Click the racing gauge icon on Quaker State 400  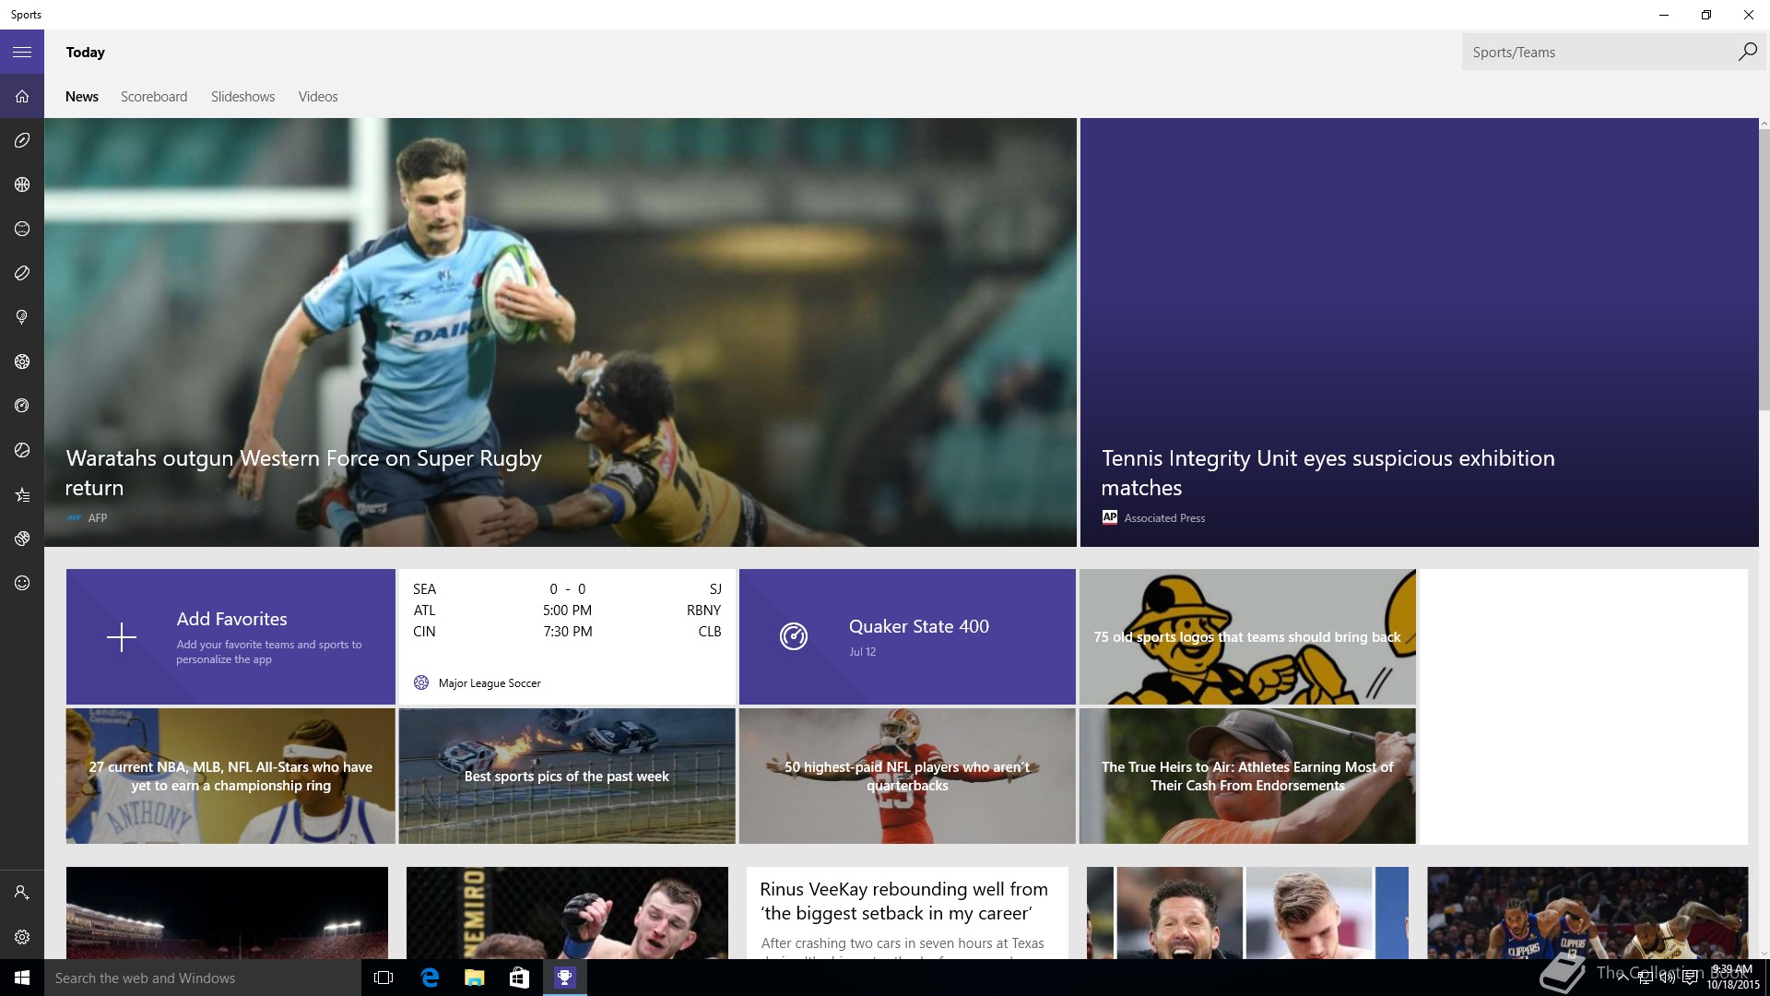coord(793,636)
